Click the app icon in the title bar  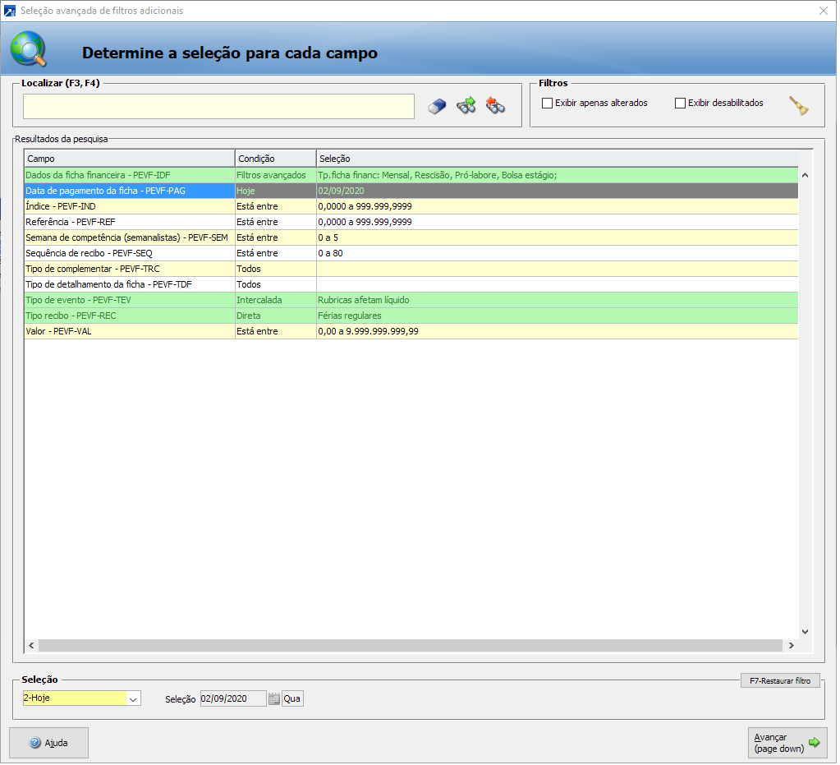pos(10,11)
